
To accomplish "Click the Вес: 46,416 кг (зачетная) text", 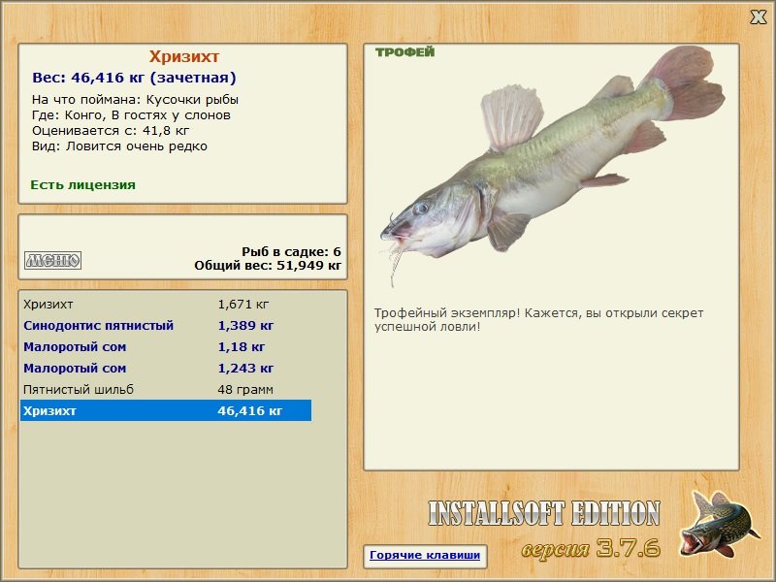I will pos(134,78).
